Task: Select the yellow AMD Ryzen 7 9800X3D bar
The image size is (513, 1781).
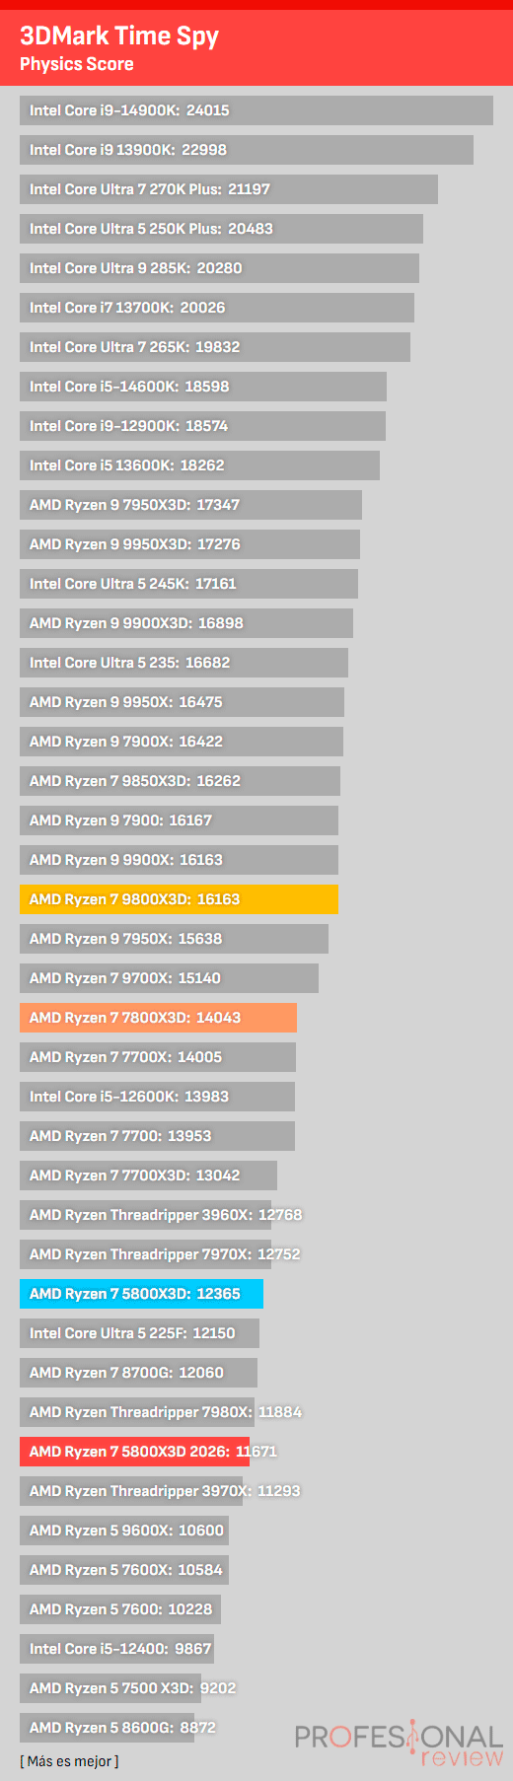Action: click(x=179, y=899)
